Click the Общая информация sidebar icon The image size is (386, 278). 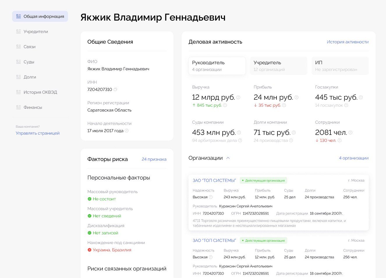[x=18, y=16]
